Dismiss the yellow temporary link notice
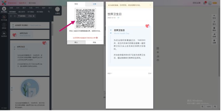The height and width of the screenshot is (111, 222). click(150, 5)
